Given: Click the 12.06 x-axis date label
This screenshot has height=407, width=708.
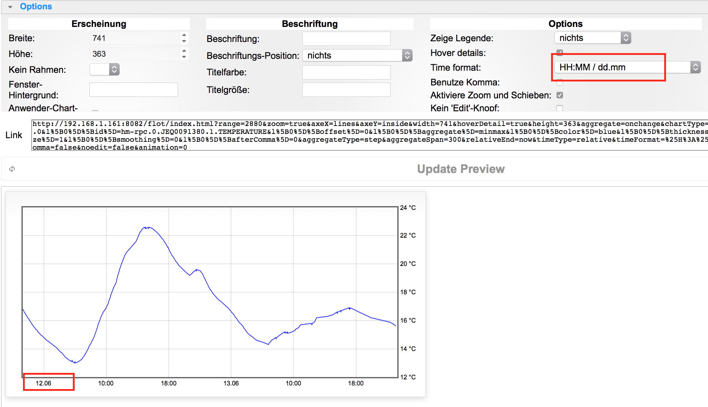Looking at the screenshot, I should (x=43, y=383).
